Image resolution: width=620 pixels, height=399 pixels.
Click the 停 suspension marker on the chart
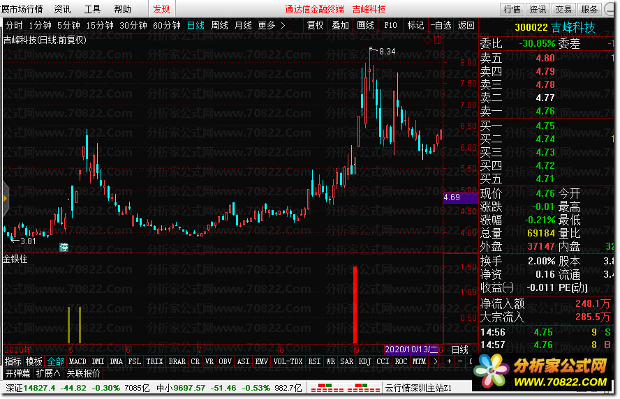pos(64,248)
